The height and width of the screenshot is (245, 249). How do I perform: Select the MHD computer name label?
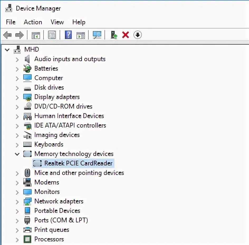click(x=32, y=50)
